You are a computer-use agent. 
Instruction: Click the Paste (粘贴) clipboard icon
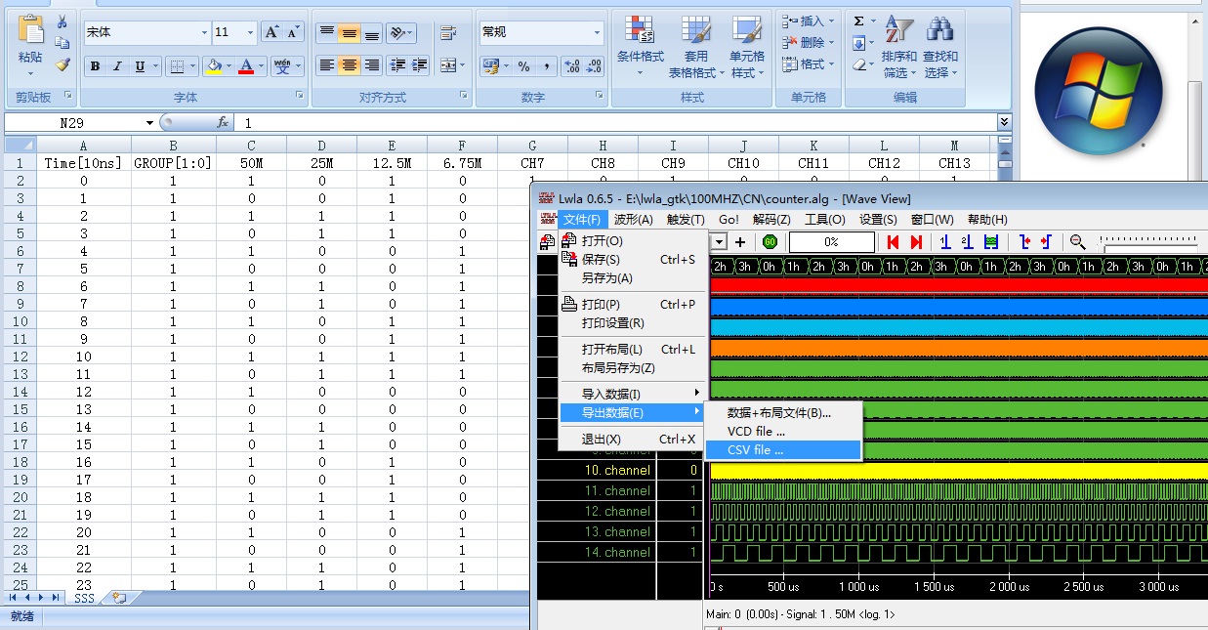pos(30,37)
